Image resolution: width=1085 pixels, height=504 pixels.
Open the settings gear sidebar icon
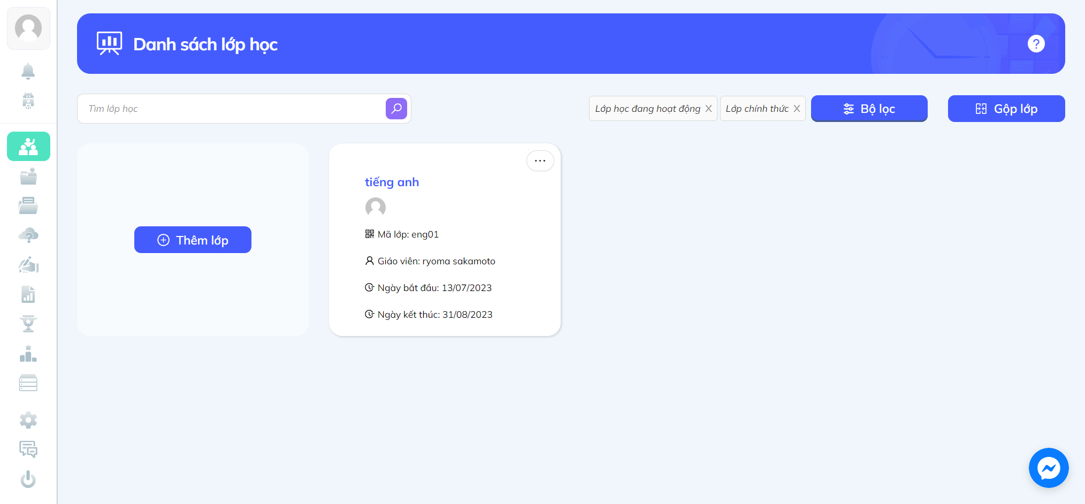pos(28,421)
